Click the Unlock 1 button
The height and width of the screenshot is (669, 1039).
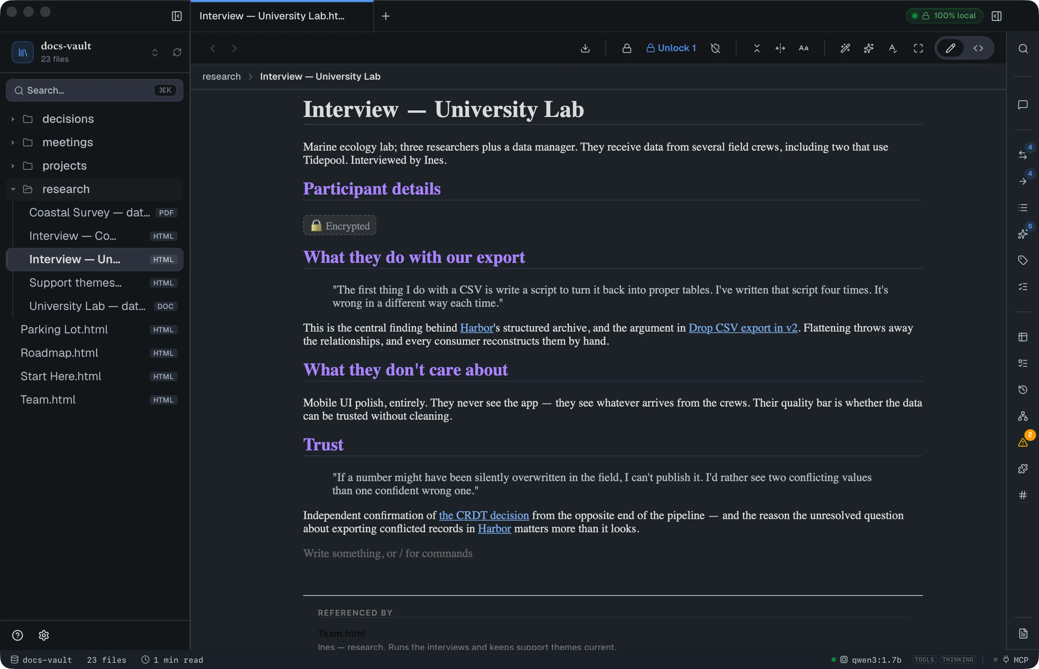coord(670,48)
